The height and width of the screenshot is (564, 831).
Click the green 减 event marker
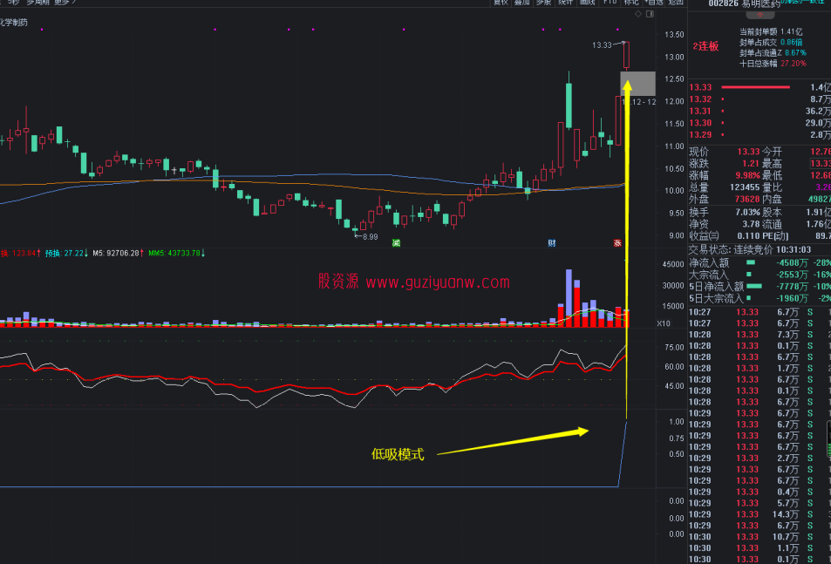coord(396,243)
